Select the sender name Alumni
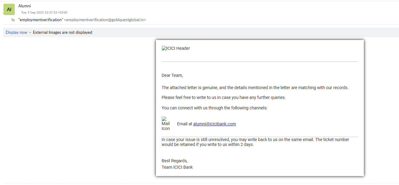The image size is (399, 185). (25, 6)
